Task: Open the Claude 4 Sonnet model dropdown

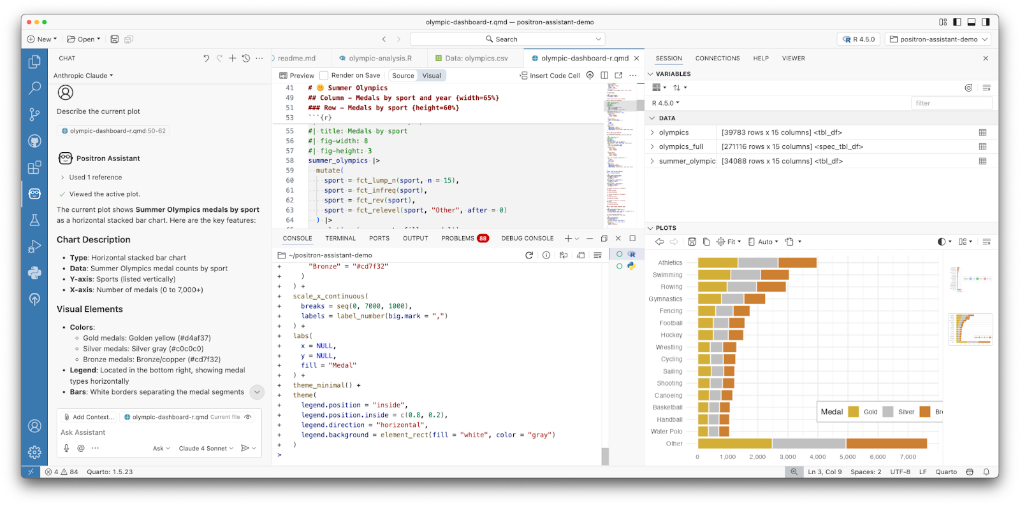Action: pyautogui.click(x=206, y=449)
